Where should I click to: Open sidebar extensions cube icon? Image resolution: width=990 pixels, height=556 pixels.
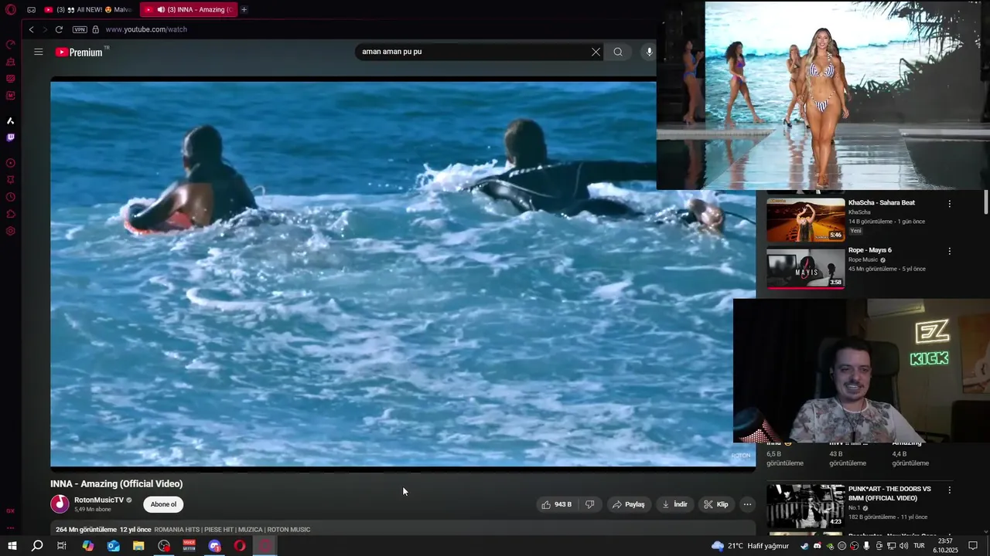[x=11, y=214]
